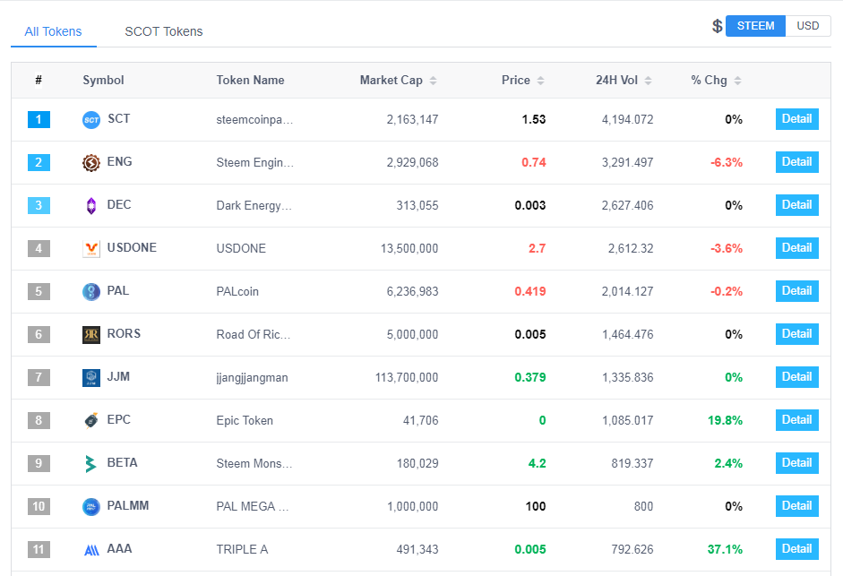The width and height of the screenshot is (843, 576).
Task: Select the All Tokens tab
Action: (53, 31)
